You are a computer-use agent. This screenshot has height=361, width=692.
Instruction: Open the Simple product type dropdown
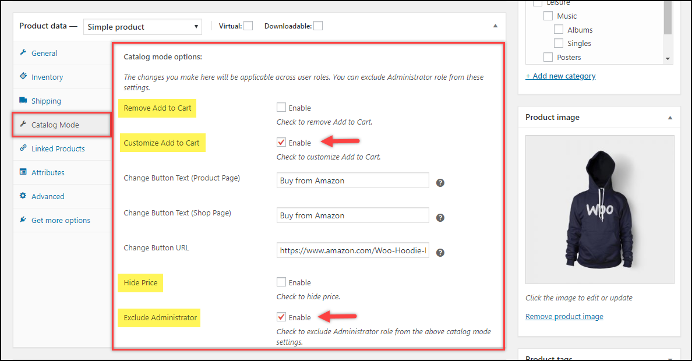143,27
